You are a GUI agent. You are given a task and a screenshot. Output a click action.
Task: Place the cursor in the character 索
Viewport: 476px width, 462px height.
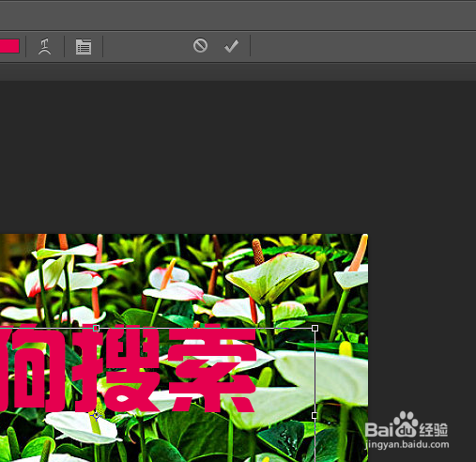213,369
